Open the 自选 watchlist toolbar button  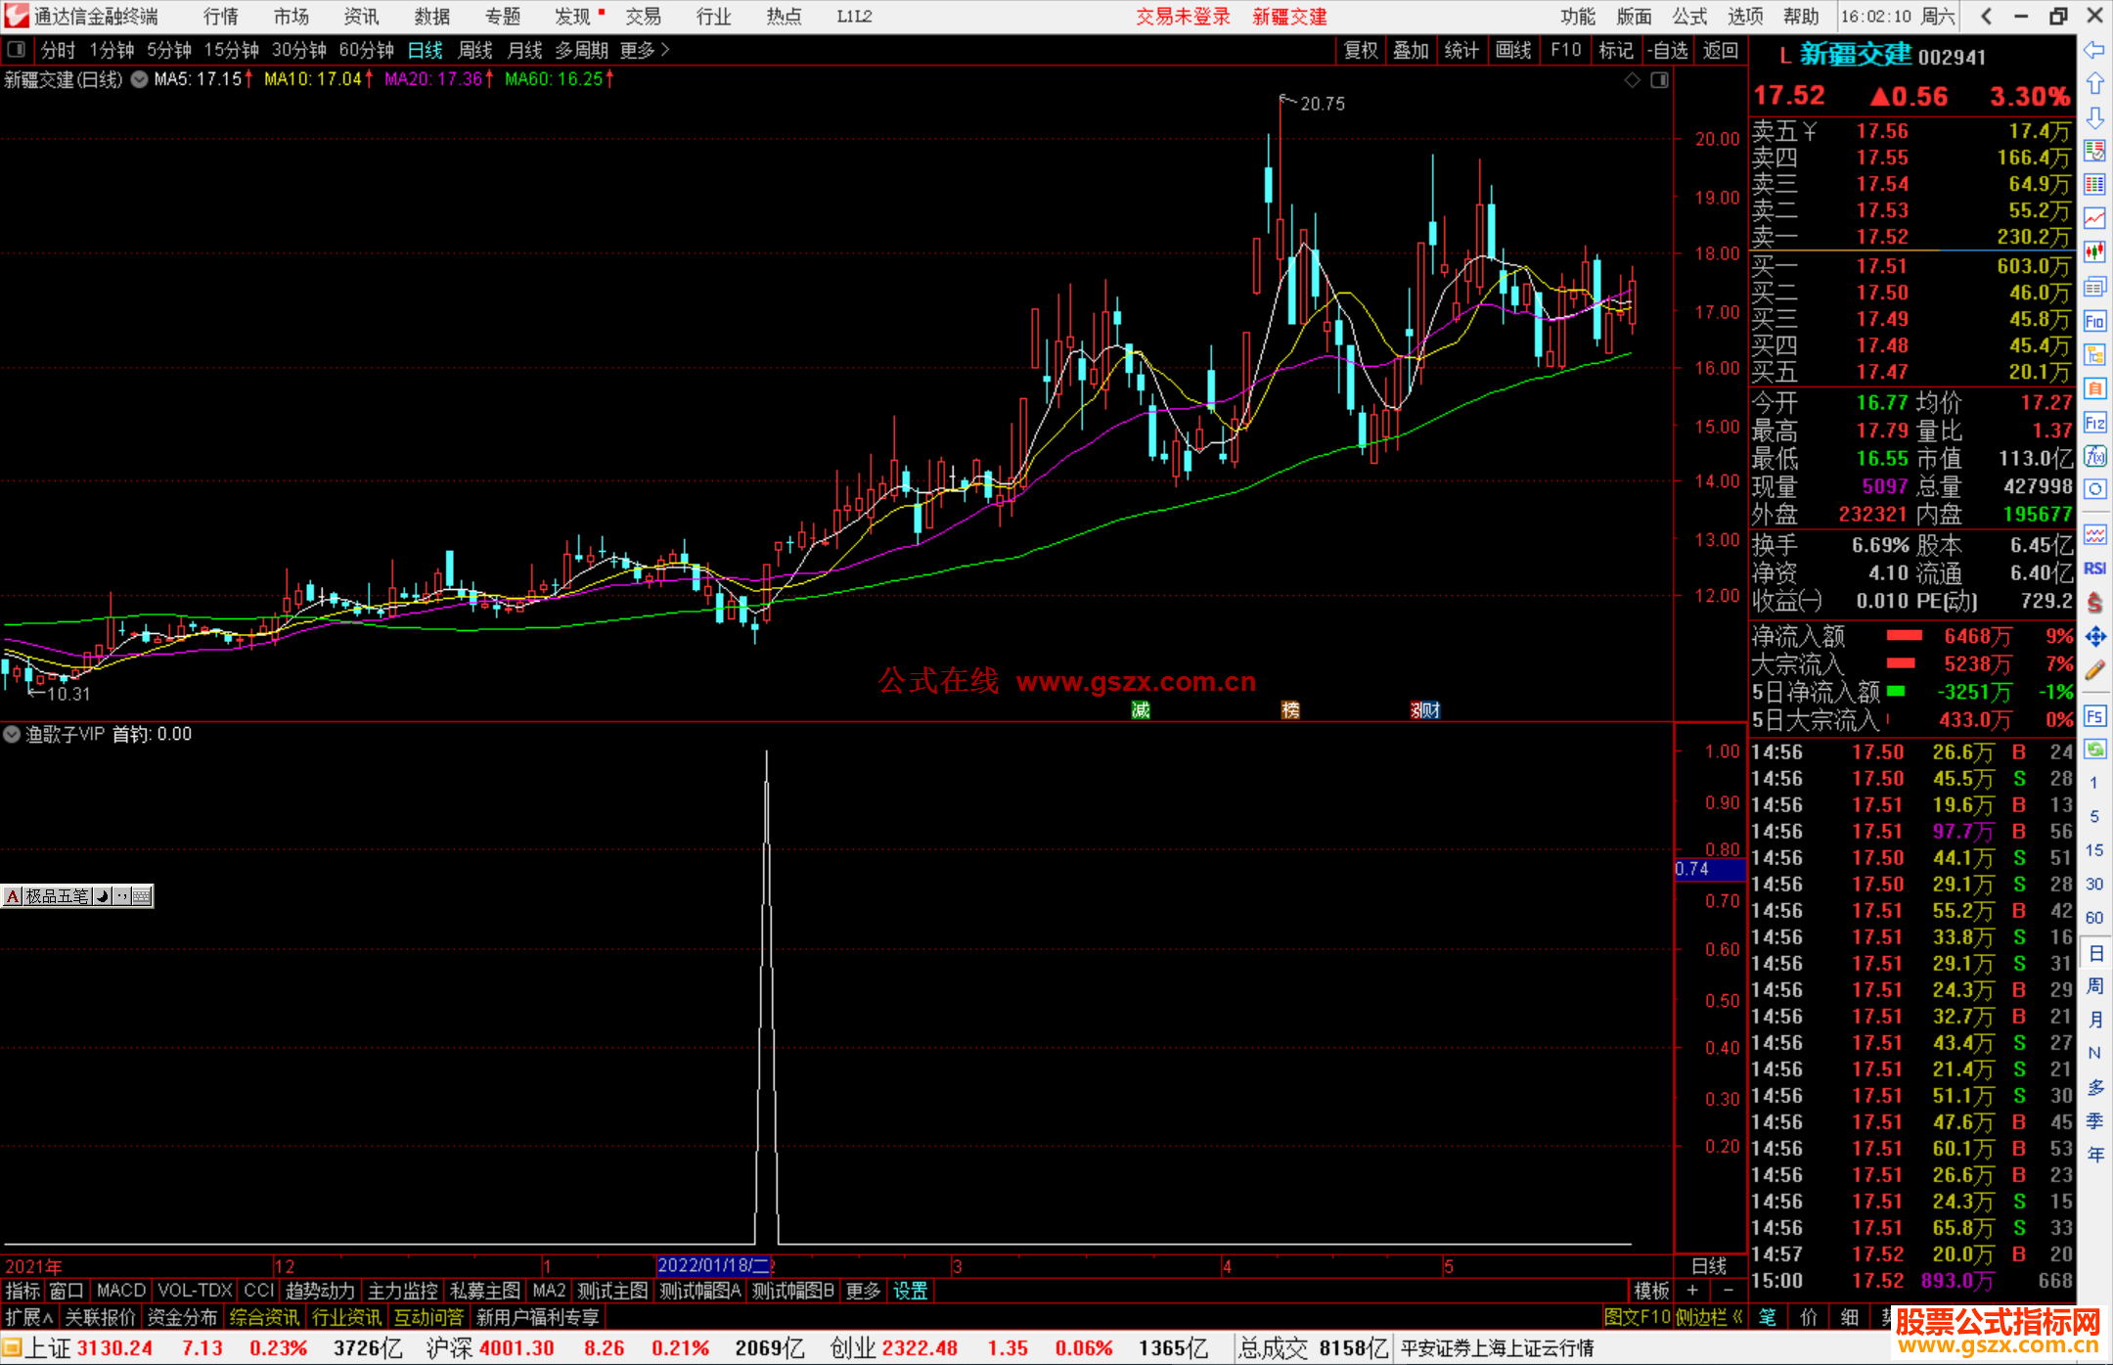1668,50
